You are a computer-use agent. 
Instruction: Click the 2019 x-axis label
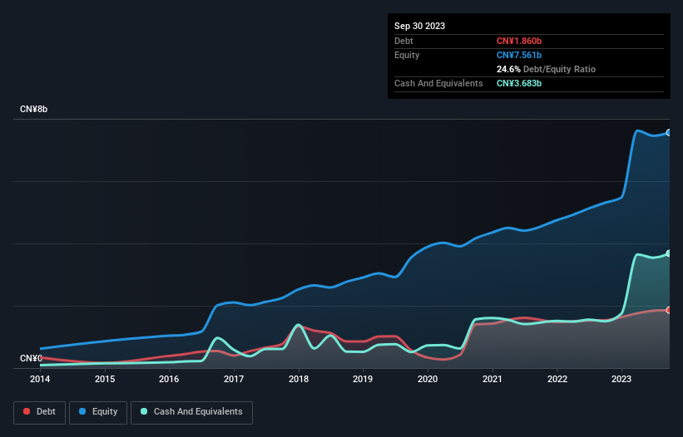click(363, 379)
